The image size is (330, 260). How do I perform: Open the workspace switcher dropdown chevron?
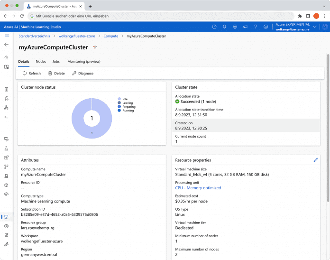pyautogui.click(x=315, y=27)
